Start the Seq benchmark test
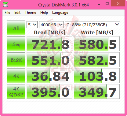127x116 pixels. click(16, 44)
